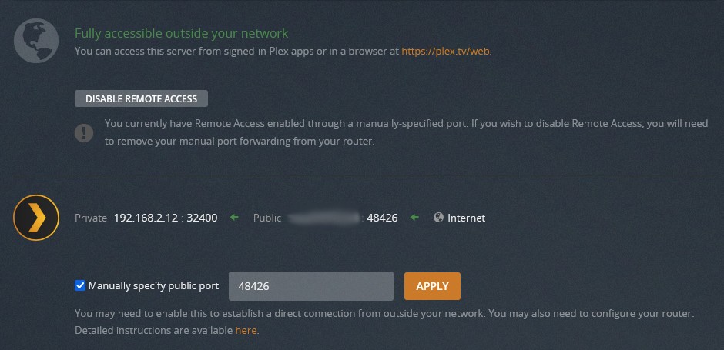The height and width of the screenshot is (350, 724).
Task: Click the private port number 32400
Action: click(202, 218)
